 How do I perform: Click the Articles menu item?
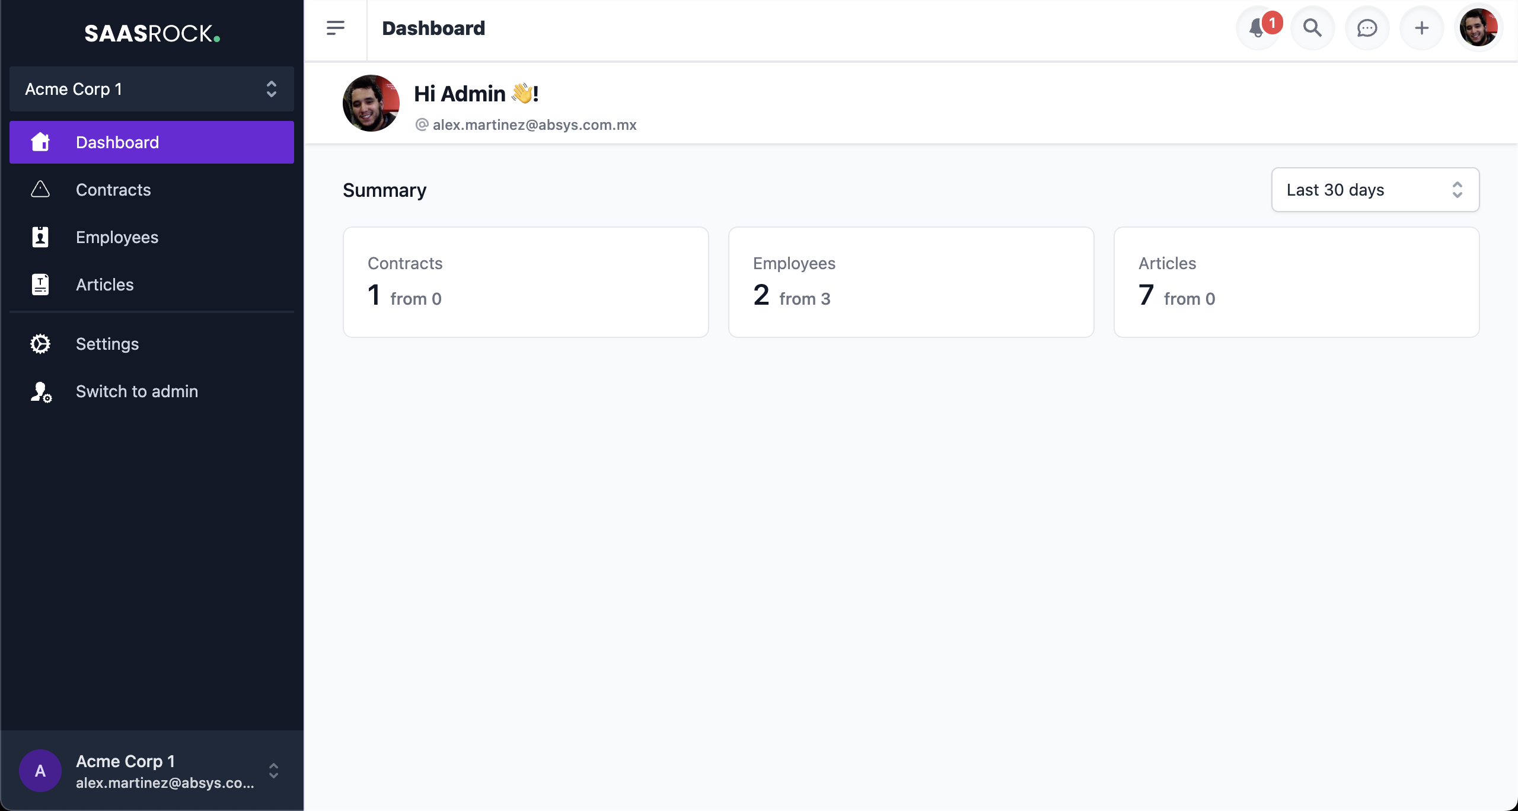(104, 284)
